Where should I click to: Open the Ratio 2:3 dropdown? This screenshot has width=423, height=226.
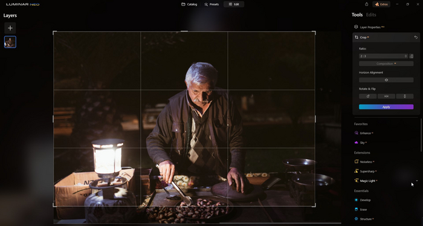tap(383, 56)
